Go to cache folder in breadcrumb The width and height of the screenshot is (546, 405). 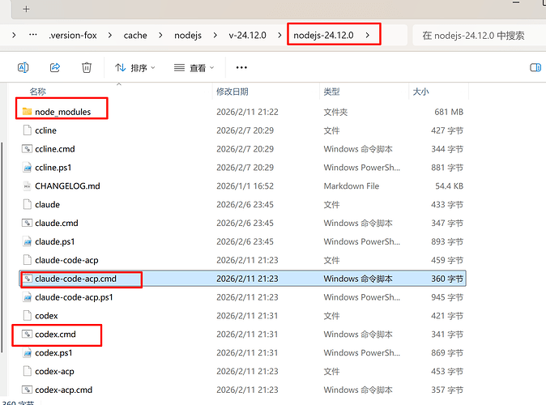[135, 35]
